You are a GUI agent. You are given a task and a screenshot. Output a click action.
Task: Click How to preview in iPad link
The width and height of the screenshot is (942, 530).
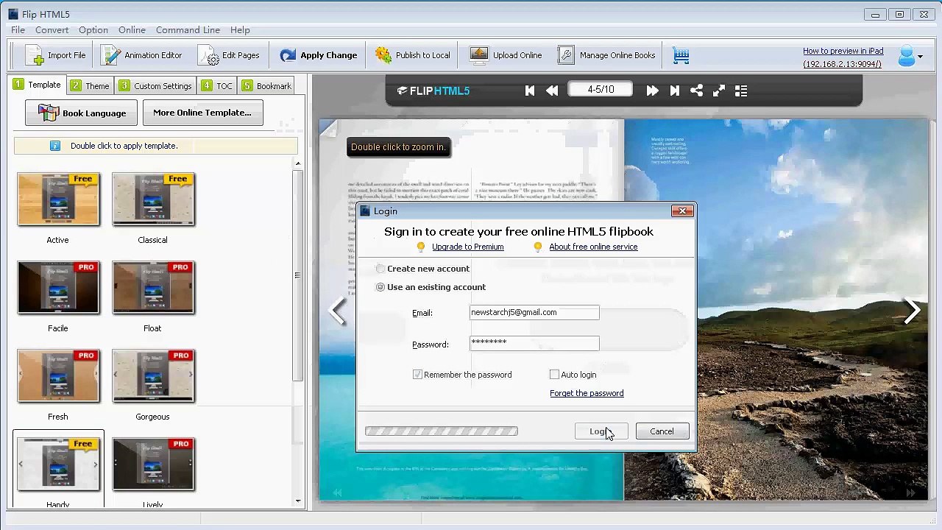pos(843,51)
